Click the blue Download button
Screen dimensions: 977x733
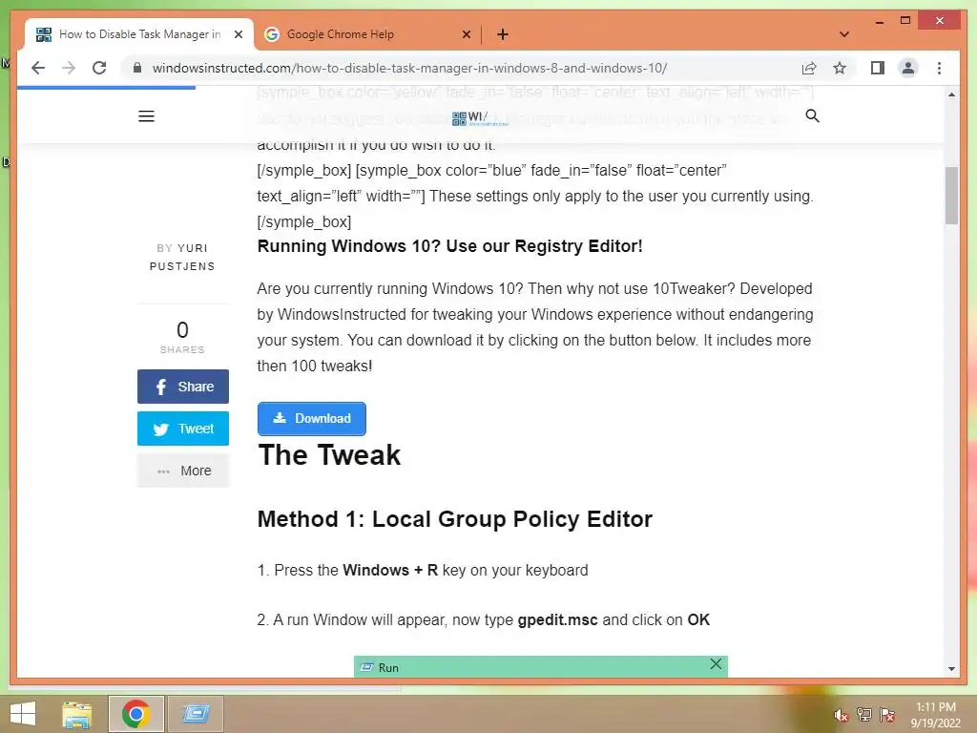click(x=312, y=419)
